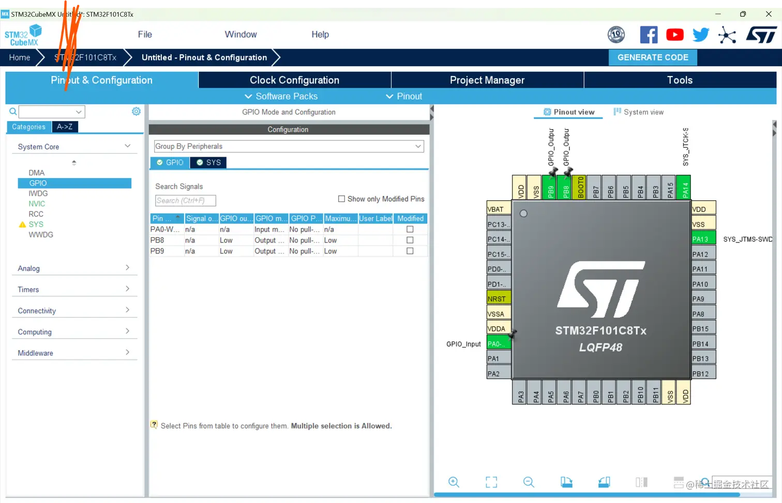782x503 pixels.
Task: Select DMA in System Core list
Action: click(x=37, y=173)
